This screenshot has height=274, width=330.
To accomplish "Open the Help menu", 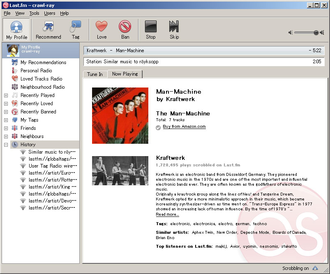I will [64, 13].
